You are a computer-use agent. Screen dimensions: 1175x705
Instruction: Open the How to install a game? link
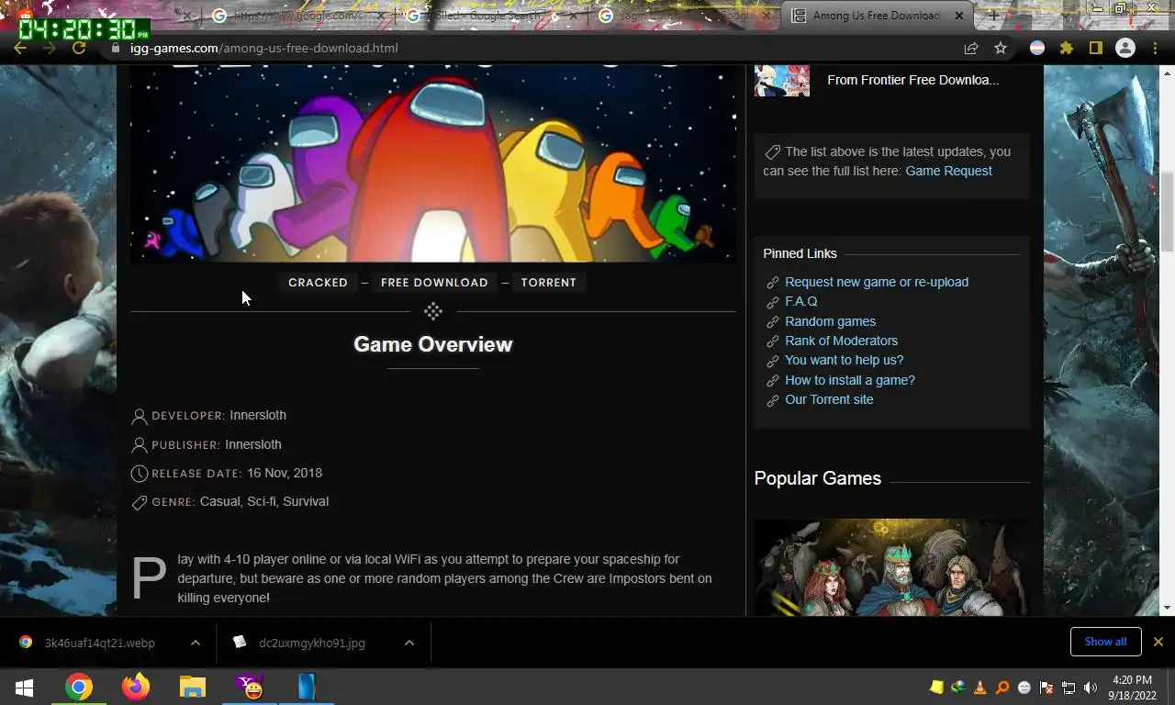849,380
